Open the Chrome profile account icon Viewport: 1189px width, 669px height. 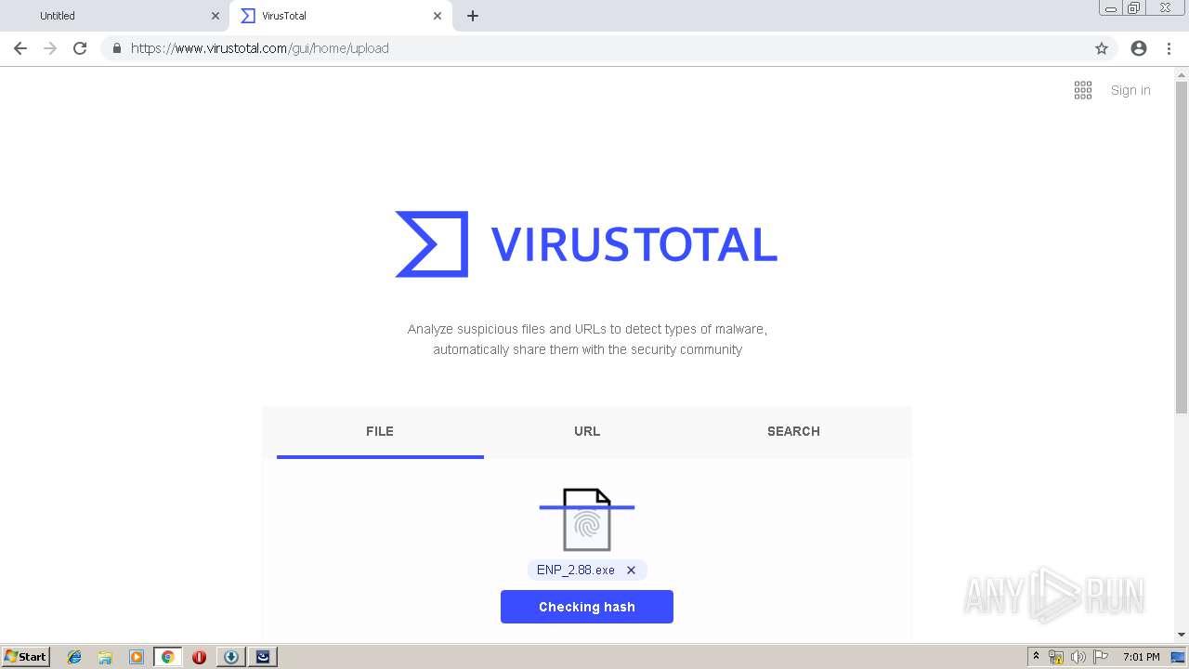pos(1139,48)
